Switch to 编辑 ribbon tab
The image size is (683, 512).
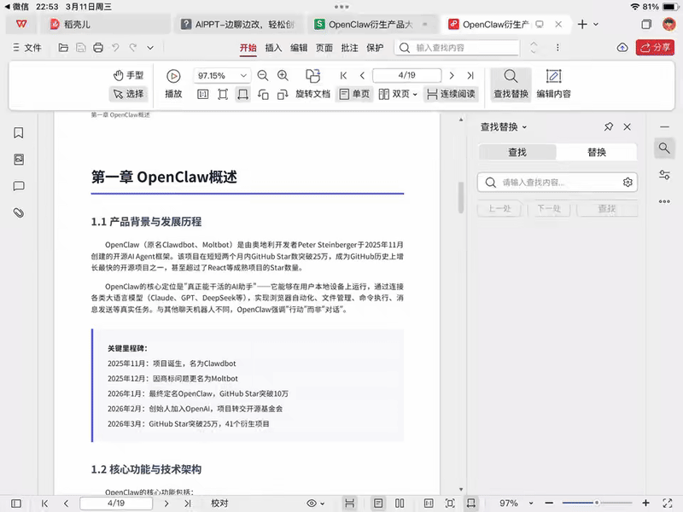(299, 48)
